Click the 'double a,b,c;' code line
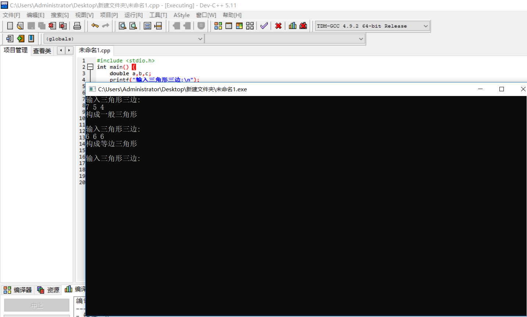This screenshot has width=527, height=317. 130,73
